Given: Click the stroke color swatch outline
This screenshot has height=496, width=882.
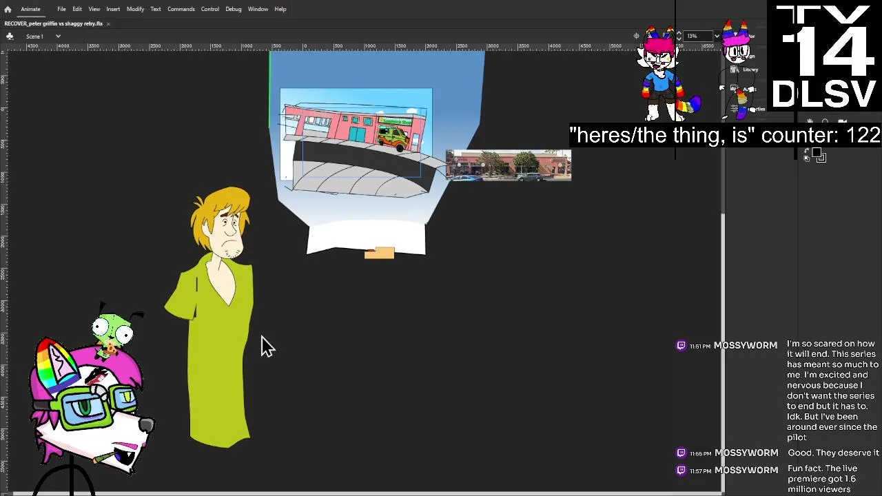Looking at the screenshot, I should 821,158.
